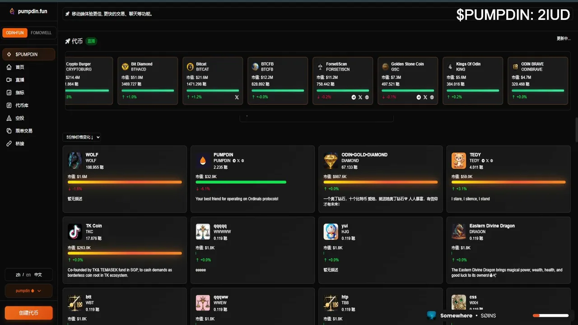Switch platform to FOMOWELL

[x=41, y=33]
